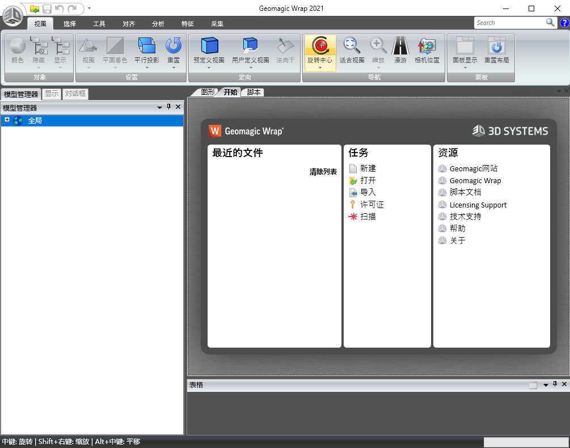Open quick access toolbar customize dropdown

[90, 9]
